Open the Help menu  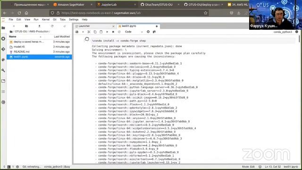point(84,20)
